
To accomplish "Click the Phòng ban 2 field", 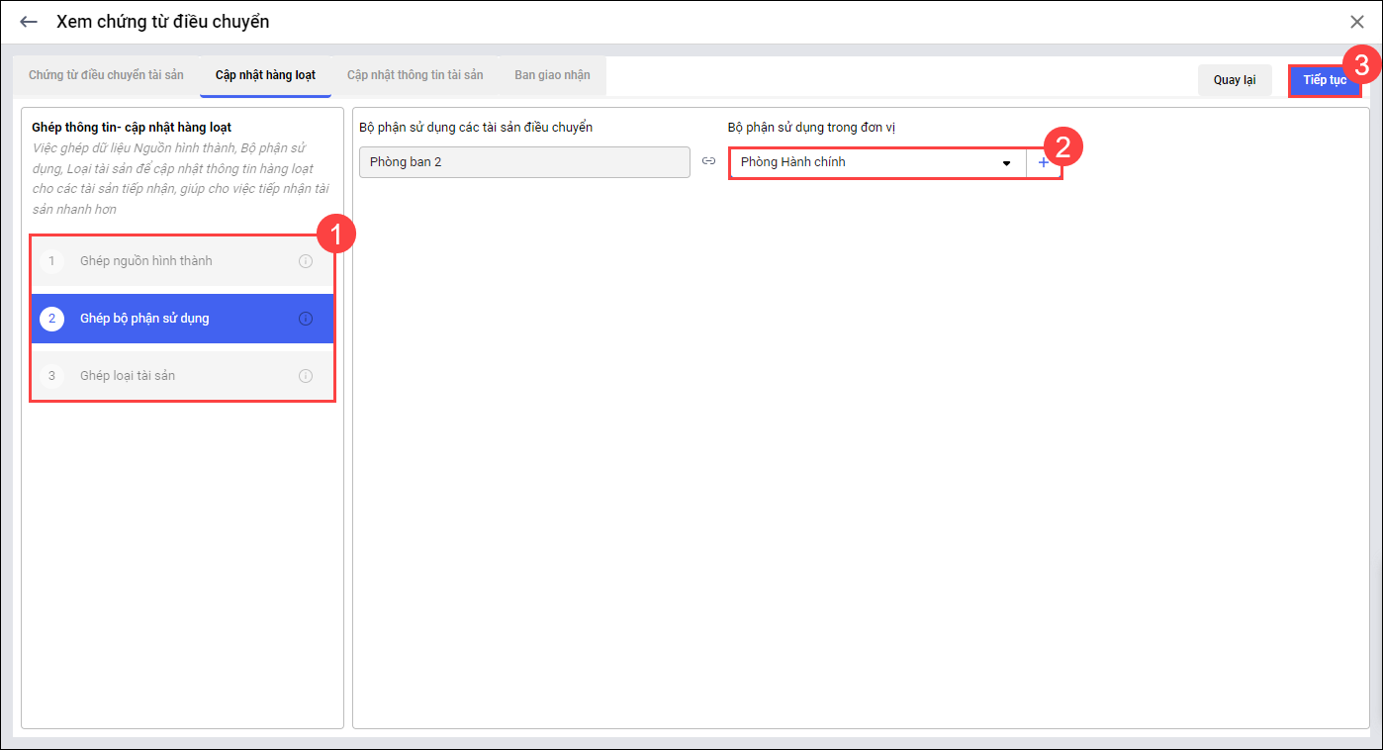I will coord(524,162).
